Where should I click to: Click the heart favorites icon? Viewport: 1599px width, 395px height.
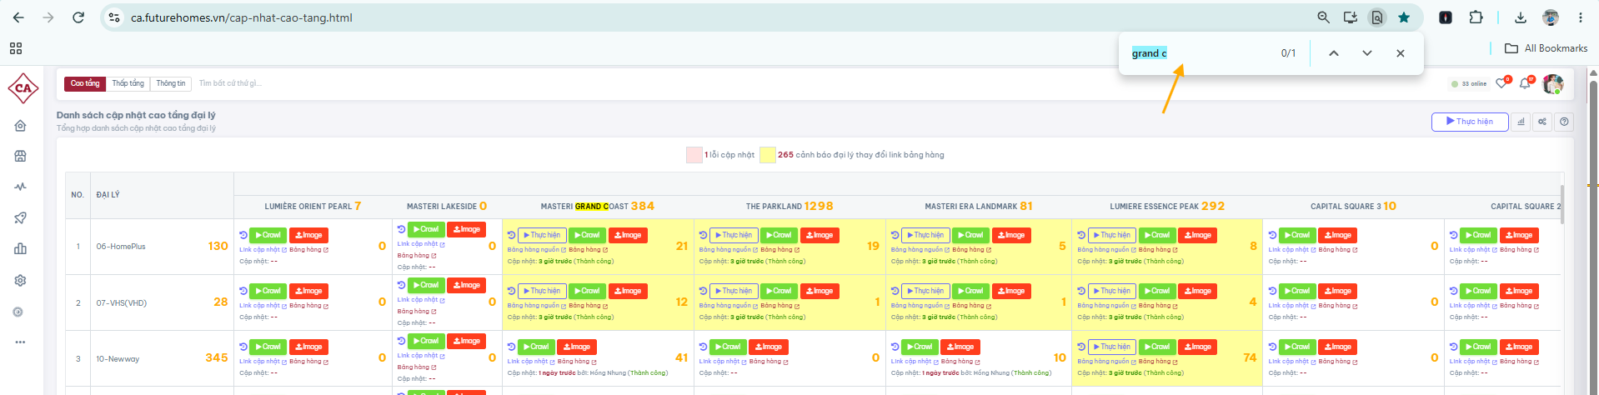pos(1501,83)
